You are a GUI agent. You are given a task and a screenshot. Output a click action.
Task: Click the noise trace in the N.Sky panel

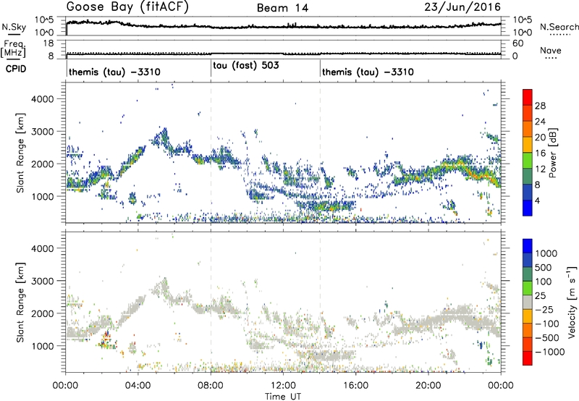pyautogui.click(x=283, y=26)
